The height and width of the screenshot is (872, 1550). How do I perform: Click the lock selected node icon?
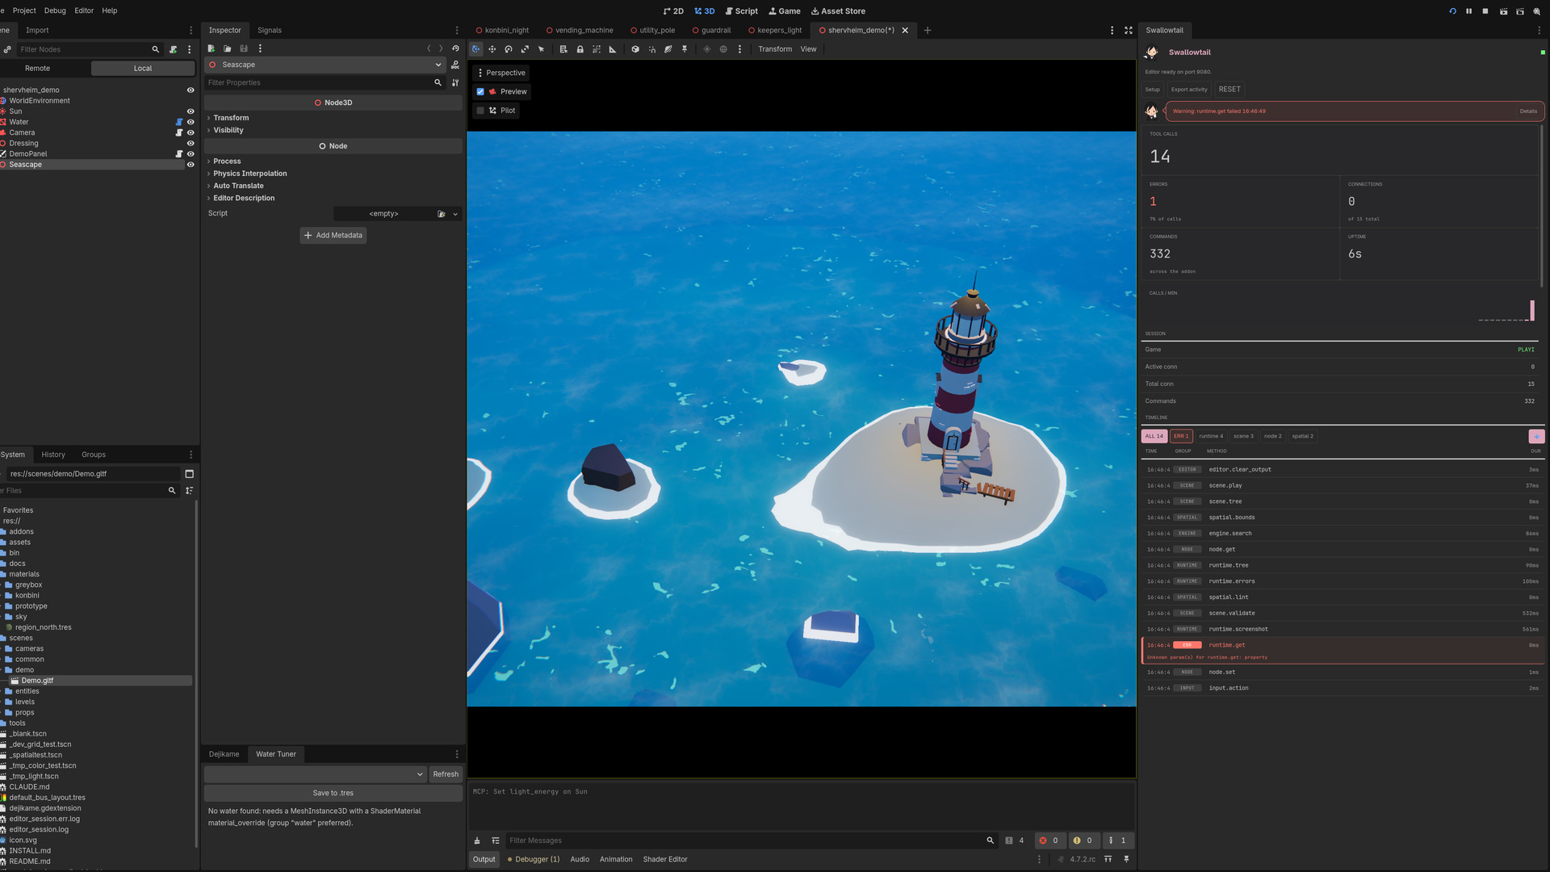click(x=580, y=49)
